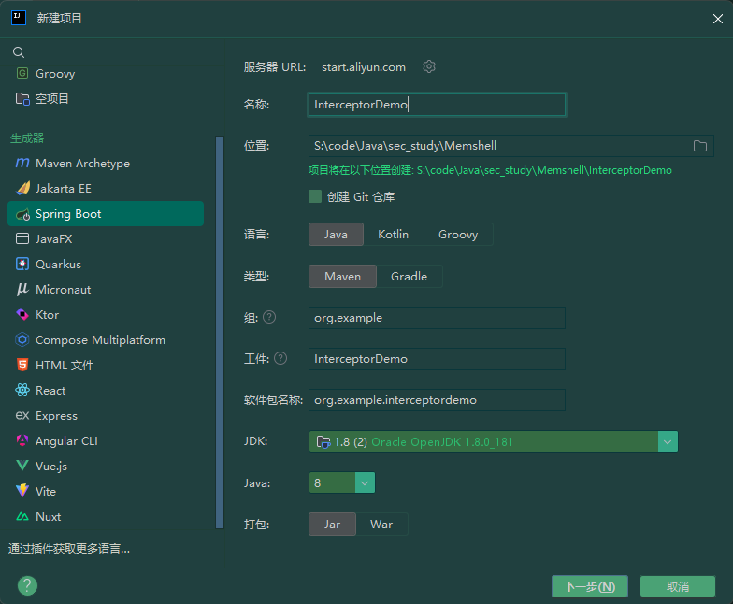
Task: Select the Ktor generator icon
Action: point(22,314)
